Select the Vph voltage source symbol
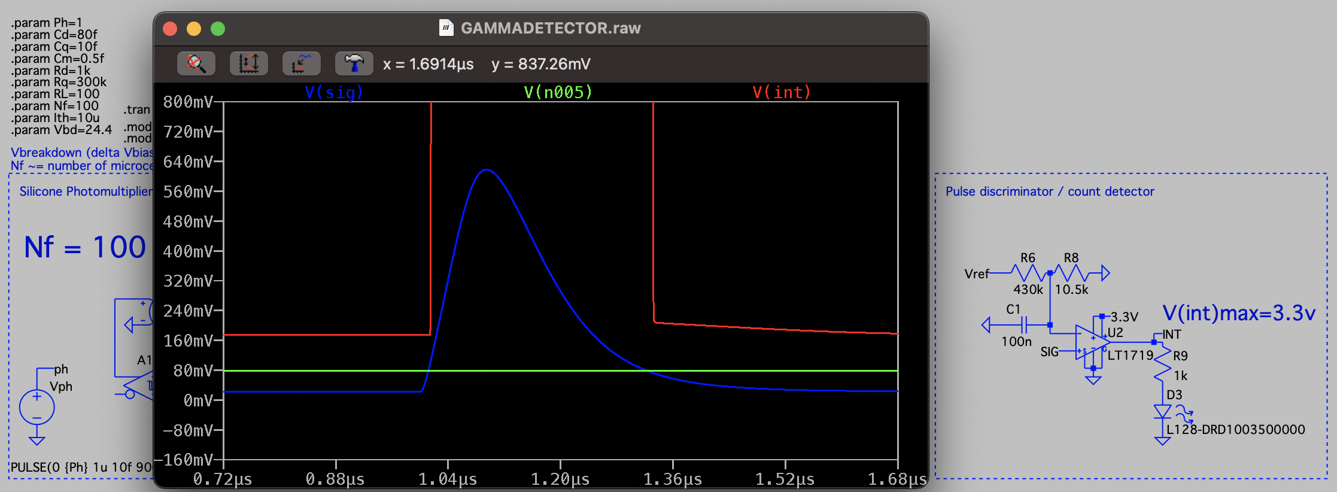Viewport: 1337px width, 492px height. [37, 408]
